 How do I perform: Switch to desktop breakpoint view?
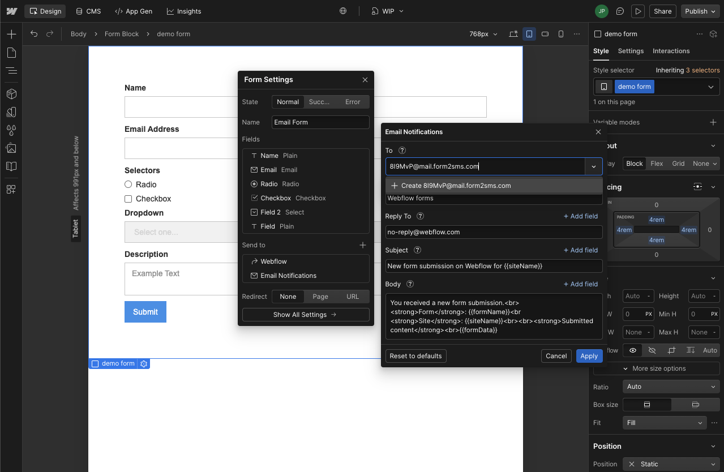point(513,33)
